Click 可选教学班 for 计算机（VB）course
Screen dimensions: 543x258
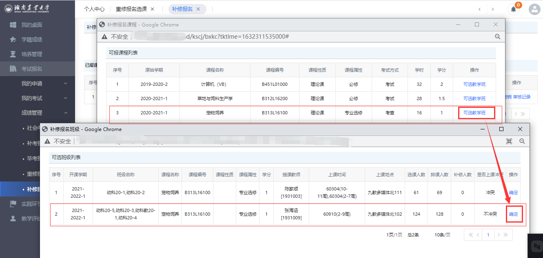(x=474, y=84)
